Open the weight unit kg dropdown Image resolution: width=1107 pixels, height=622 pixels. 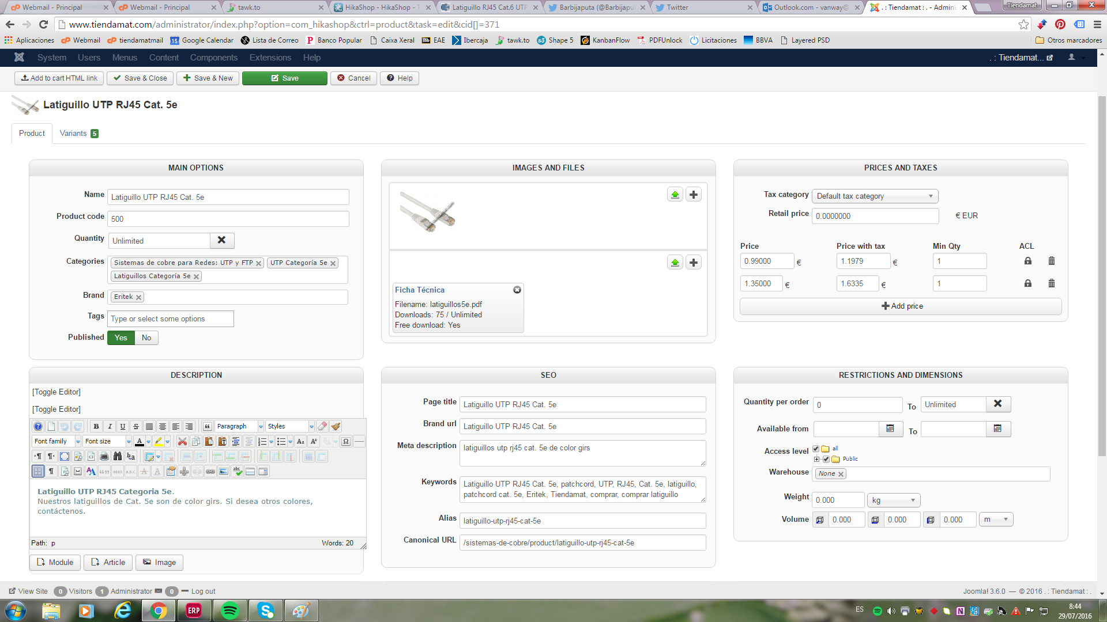894,500
